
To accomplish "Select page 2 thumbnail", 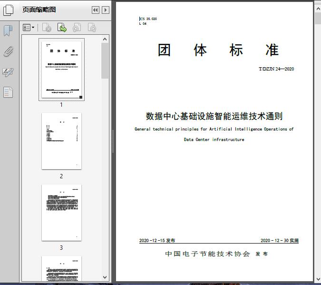I will coord(61,141).
